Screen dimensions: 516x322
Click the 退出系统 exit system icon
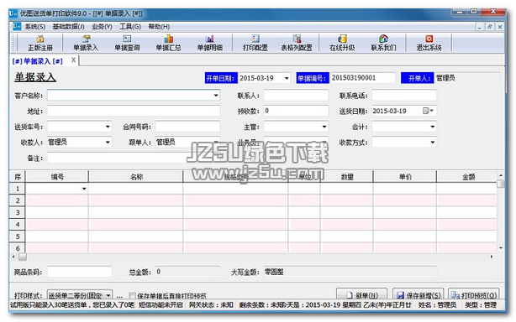coord(429,43)
